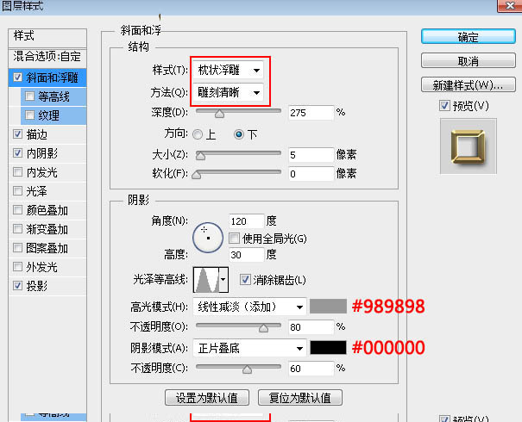Image resolution: width=522 pixels, height=422 pixels.
Task: Enable the 颜色叠加 checkbox
Action: (x=17, y=210)
